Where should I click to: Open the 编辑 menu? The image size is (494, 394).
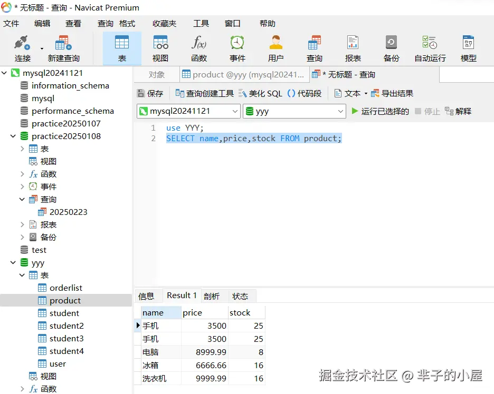42,24
